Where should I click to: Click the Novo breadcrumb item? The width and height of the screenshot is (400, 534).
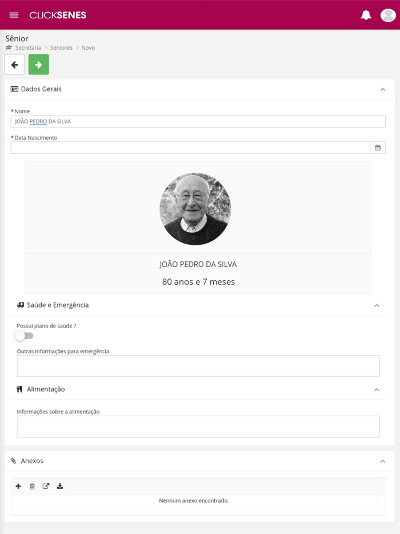[x=88, y=47]
